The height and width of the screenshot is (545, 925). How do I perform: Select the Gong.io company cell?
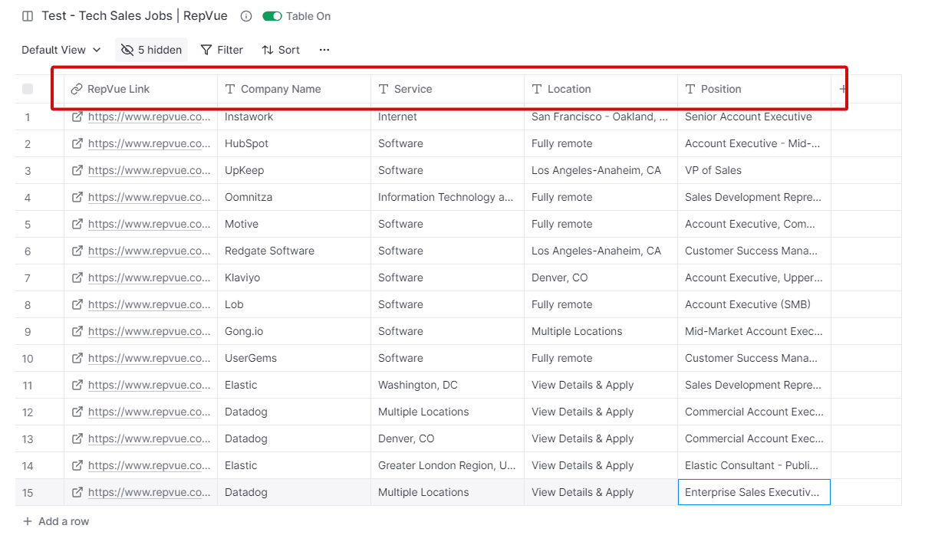pyautogui.click(x=295, y=331)
